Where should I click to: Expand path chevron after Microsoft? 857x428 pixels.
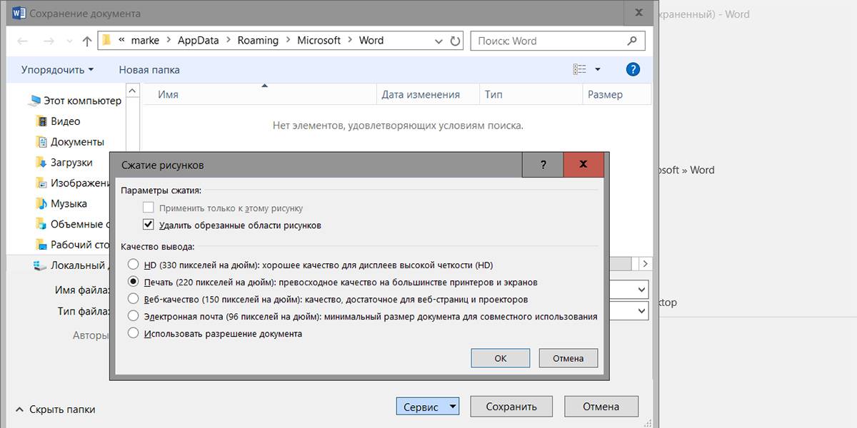coord(350,41)
